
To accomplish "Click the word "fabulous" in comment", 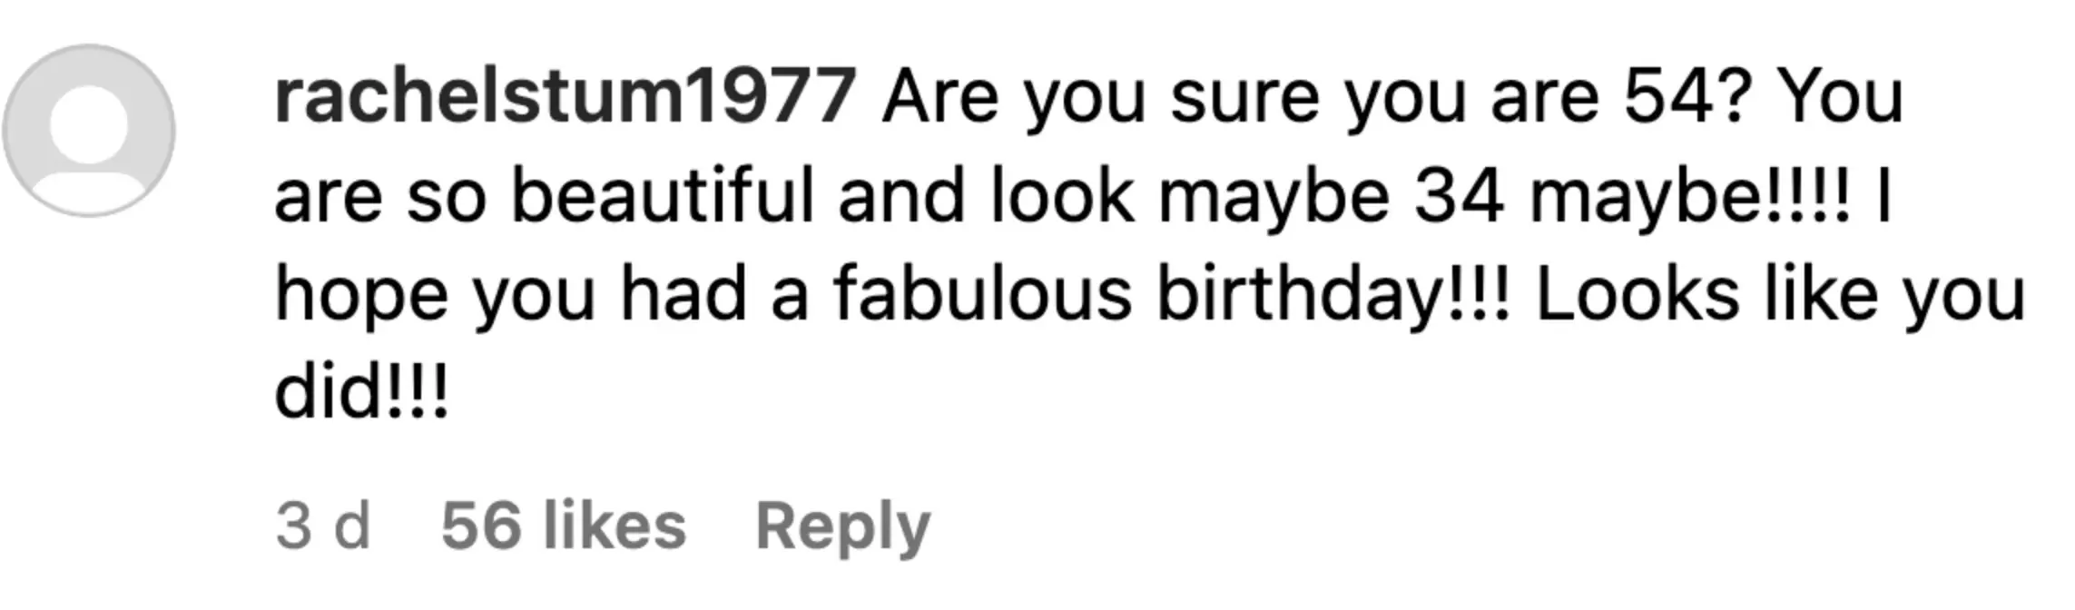I will 982,296.
